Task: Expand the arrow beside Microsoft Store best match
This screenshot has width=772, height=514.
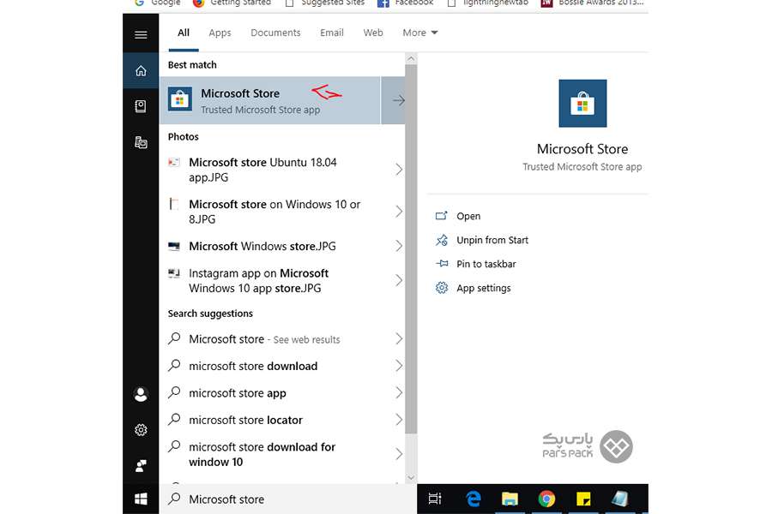Action: 398,100
